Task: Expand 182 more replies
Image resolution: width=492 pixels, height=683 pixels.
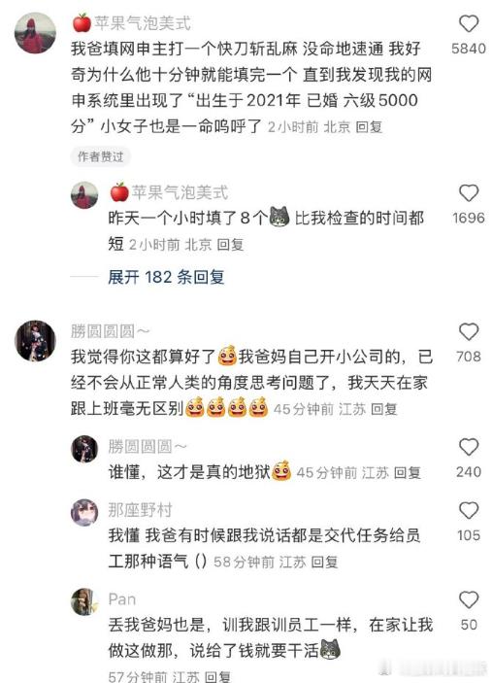Action: [x=166, y=277]
